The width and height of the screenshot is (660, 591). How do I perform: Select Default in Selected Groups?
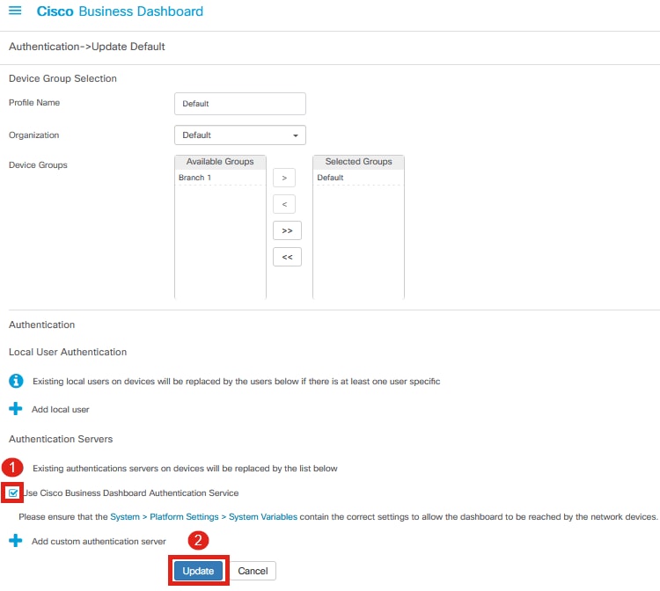pyautogui.click(x=358, y=178)
